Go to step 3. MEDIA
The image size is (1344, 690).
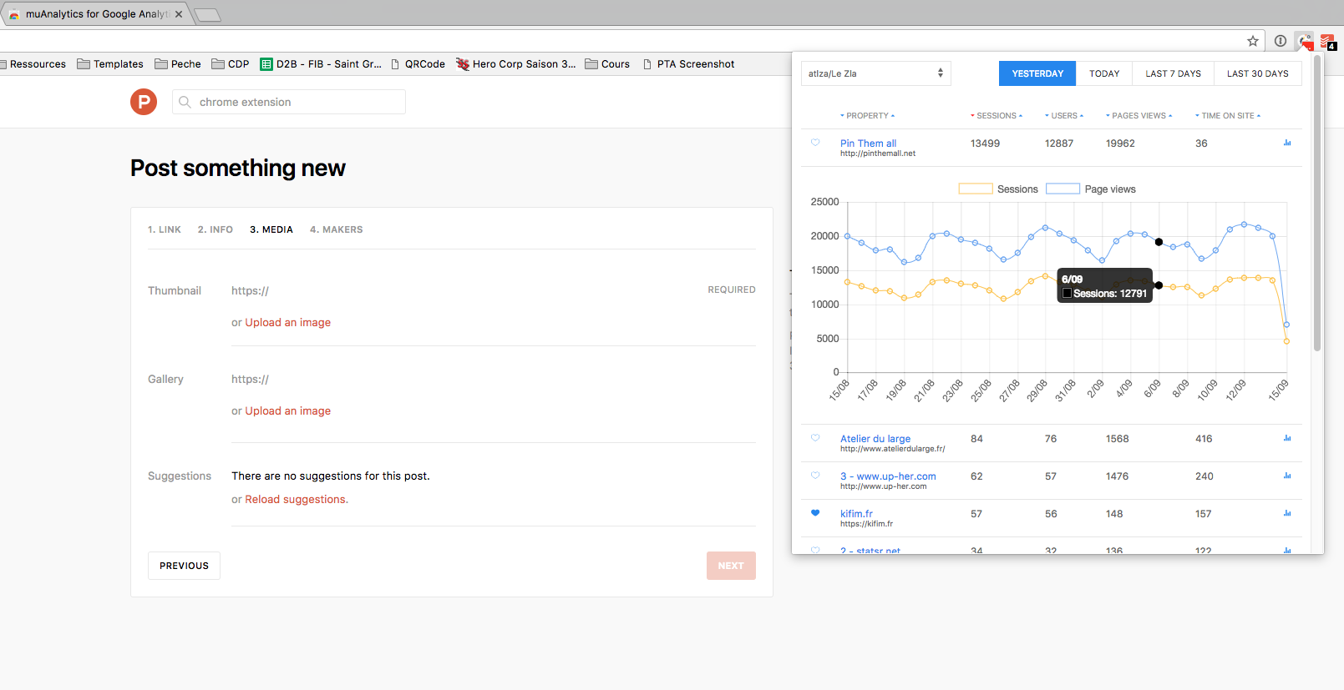click(x=271, y=229)
